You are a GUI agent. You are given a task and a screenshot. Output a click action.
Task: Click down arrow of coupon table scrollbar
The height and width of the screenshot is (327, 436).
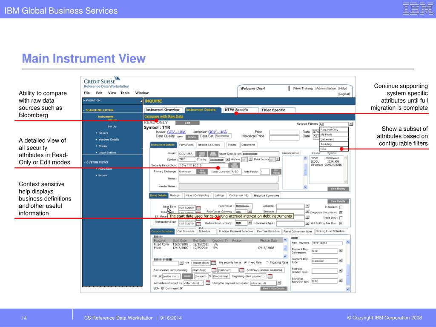(x=285, y=256)
